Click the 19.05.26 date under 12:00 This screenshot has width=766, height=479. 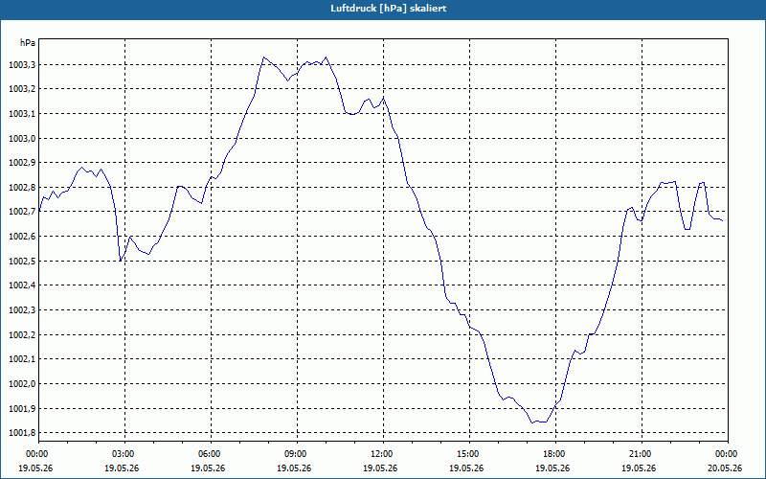[x=380, y=468]
